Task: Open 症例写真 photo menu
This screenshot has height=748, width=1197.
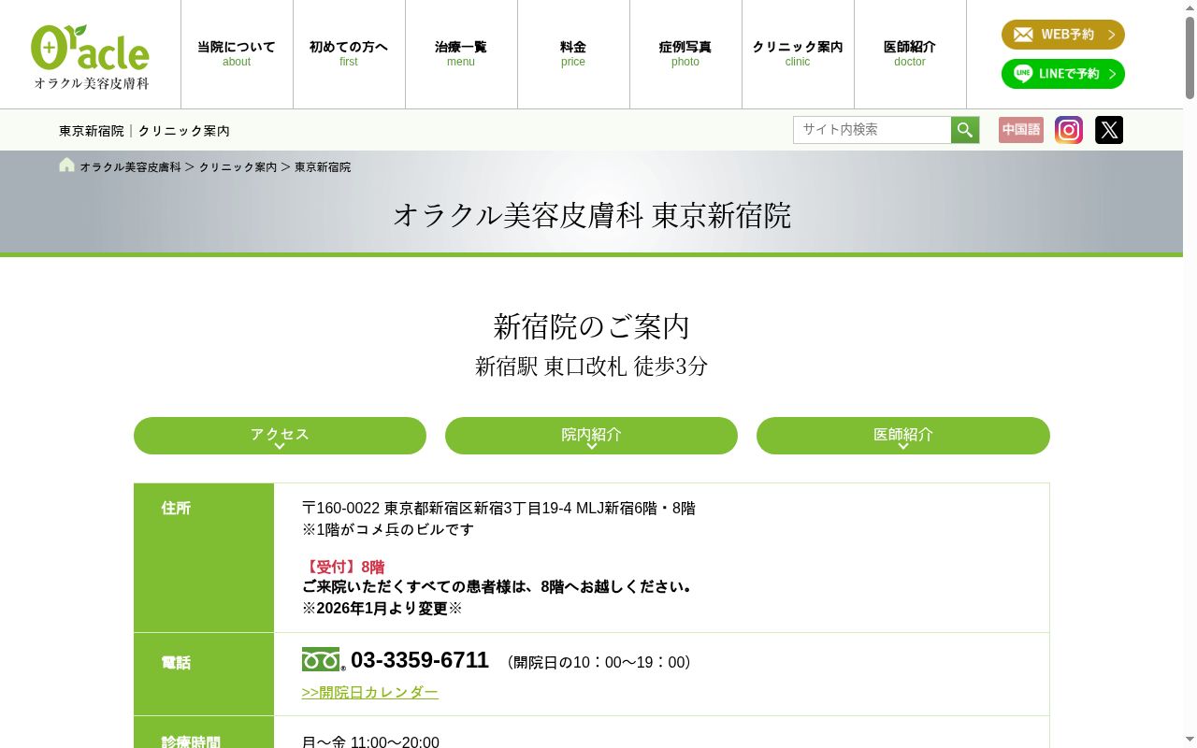Action: [685, 54]
